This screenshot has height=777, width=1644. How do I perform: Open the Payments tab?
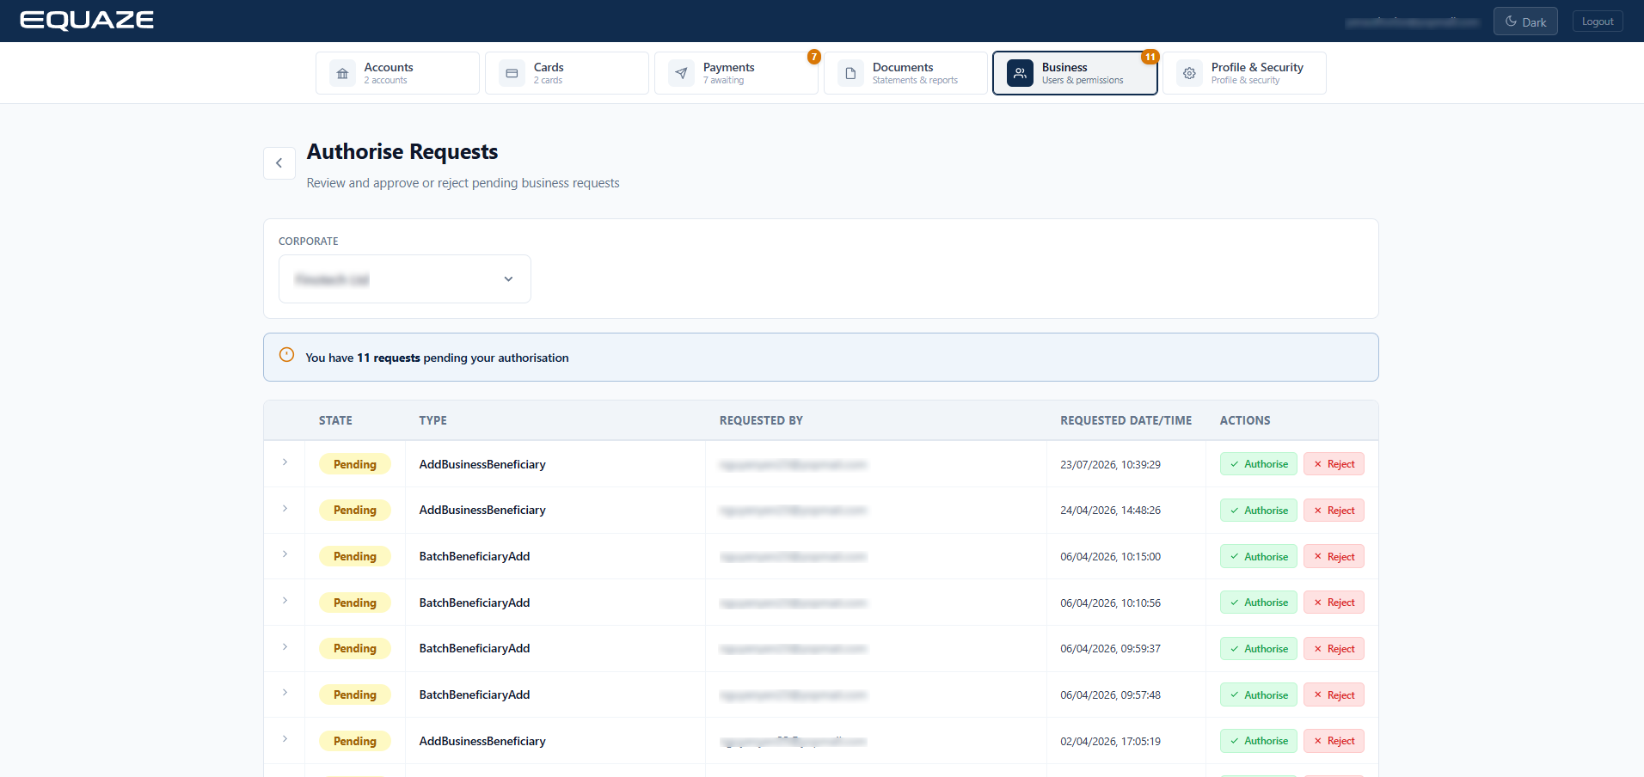736,73
